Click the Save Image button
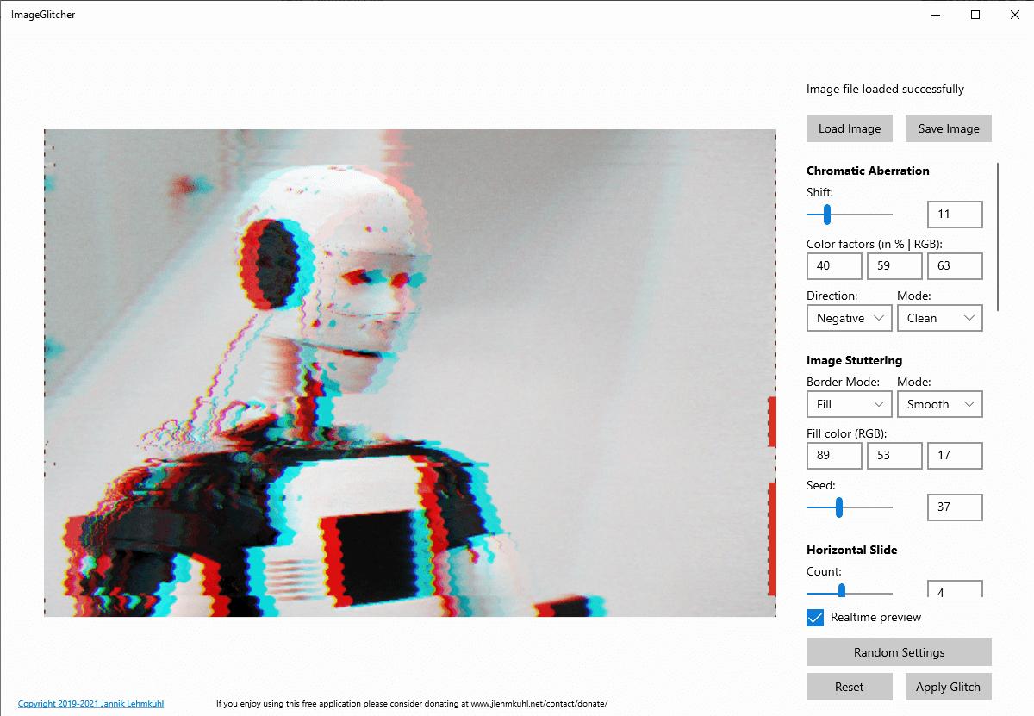The image size is (1034, 716). [949, 128]
